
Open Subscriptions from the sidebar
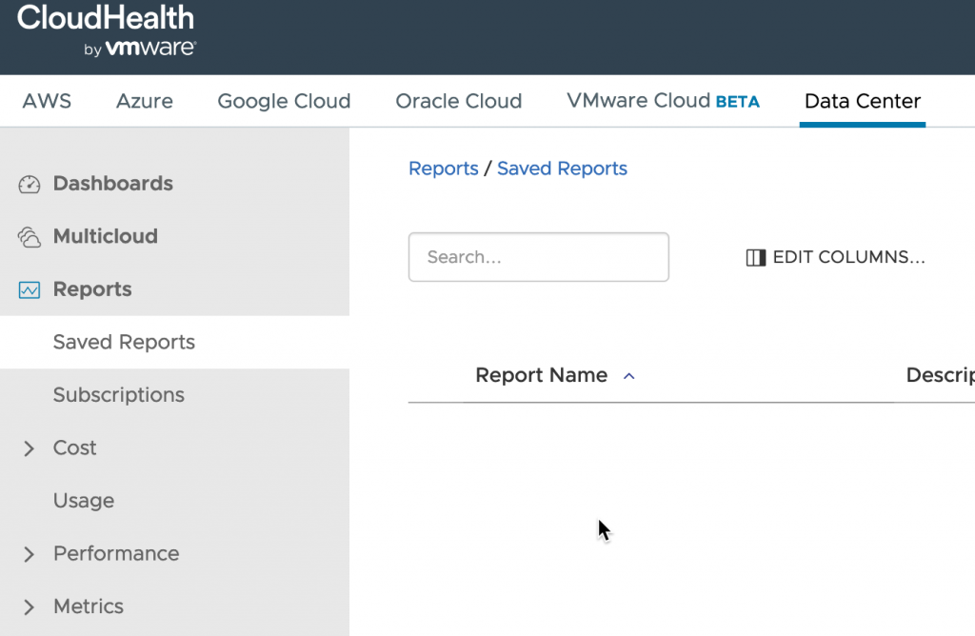118,395
